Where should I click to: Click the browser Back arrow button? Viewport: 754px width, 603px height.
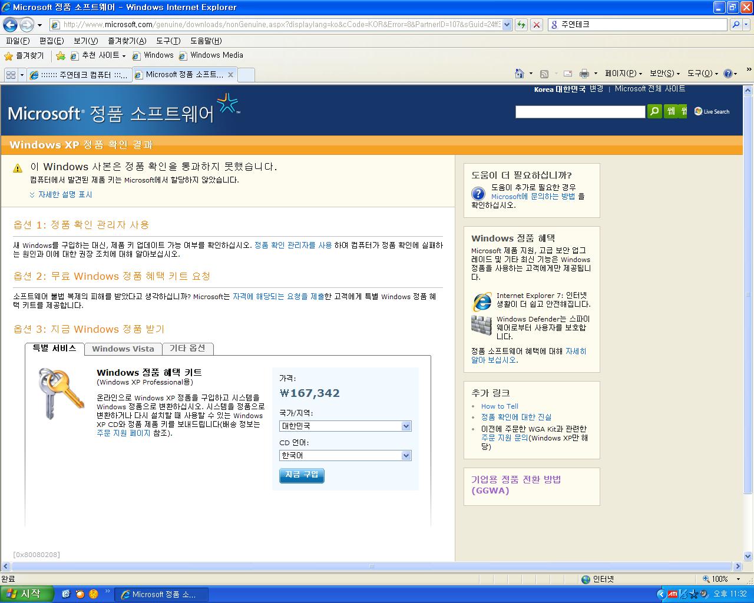[x=10, y=25]
